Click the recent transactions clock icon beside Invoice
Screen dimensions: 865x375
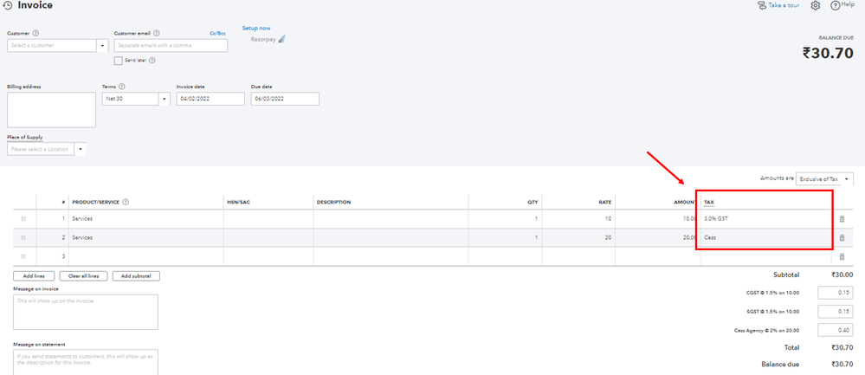point(8,5)
